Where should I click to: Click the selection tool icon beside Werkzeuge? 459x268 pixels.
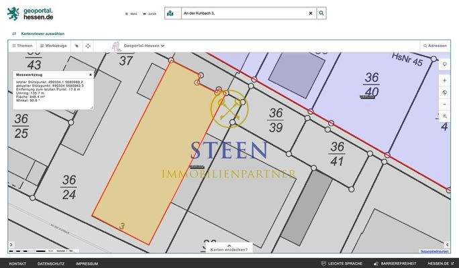point(76,46)
